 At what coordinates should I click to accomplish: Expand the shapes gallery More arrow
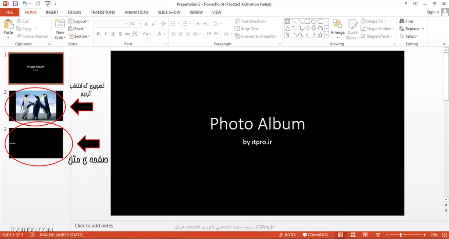[x=326, y=35]
